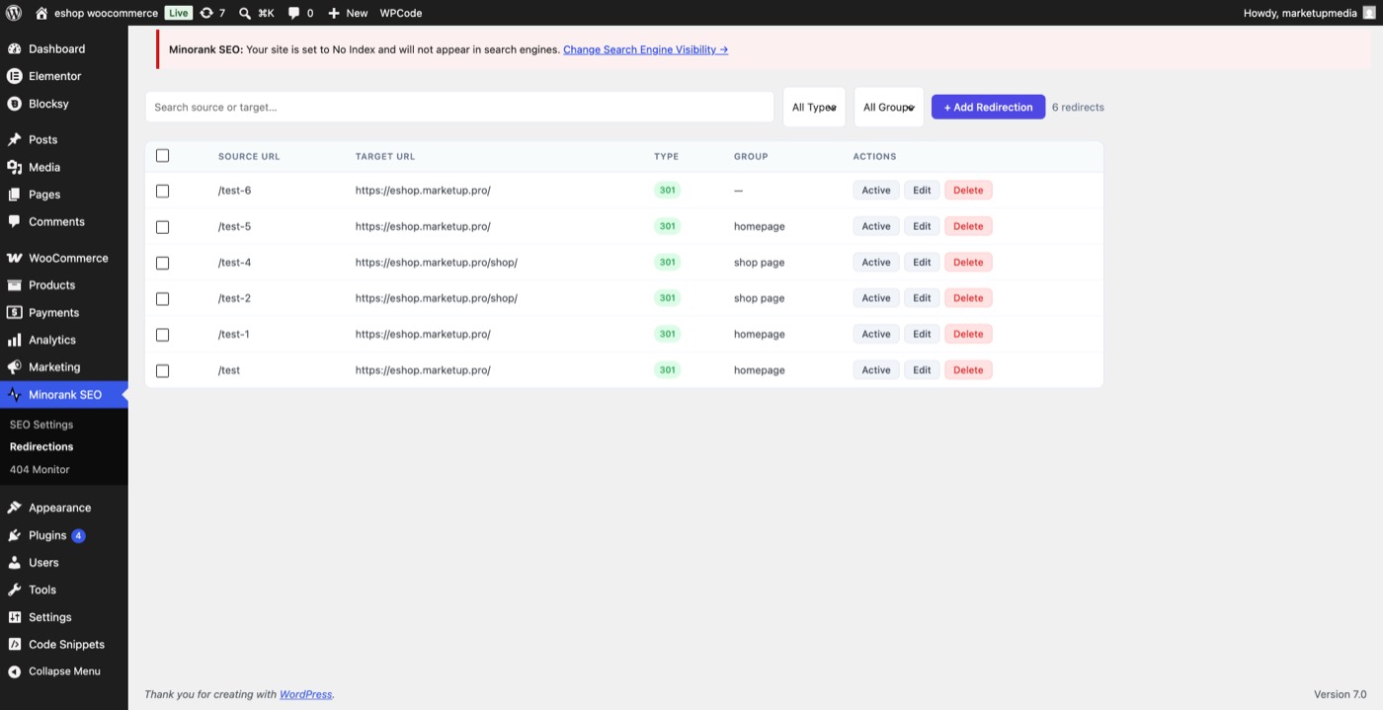Edit the /test-5 redirect

(922, 226)
